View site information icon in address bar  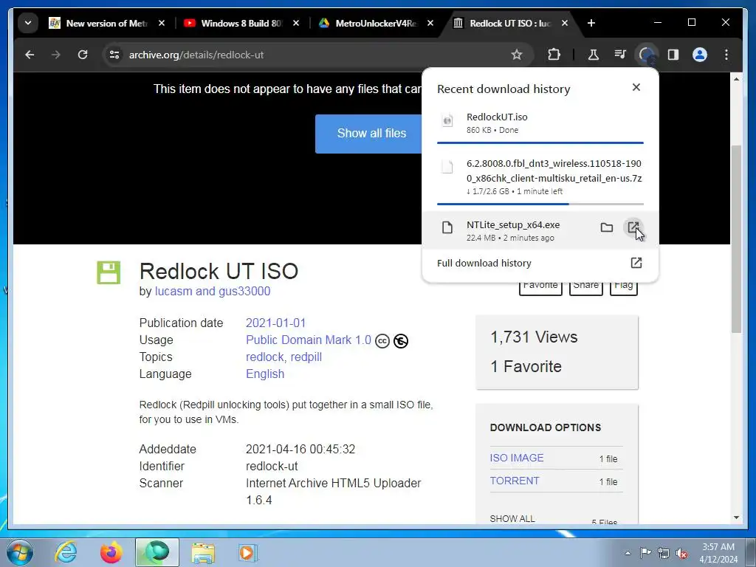(x=114, y=55)
